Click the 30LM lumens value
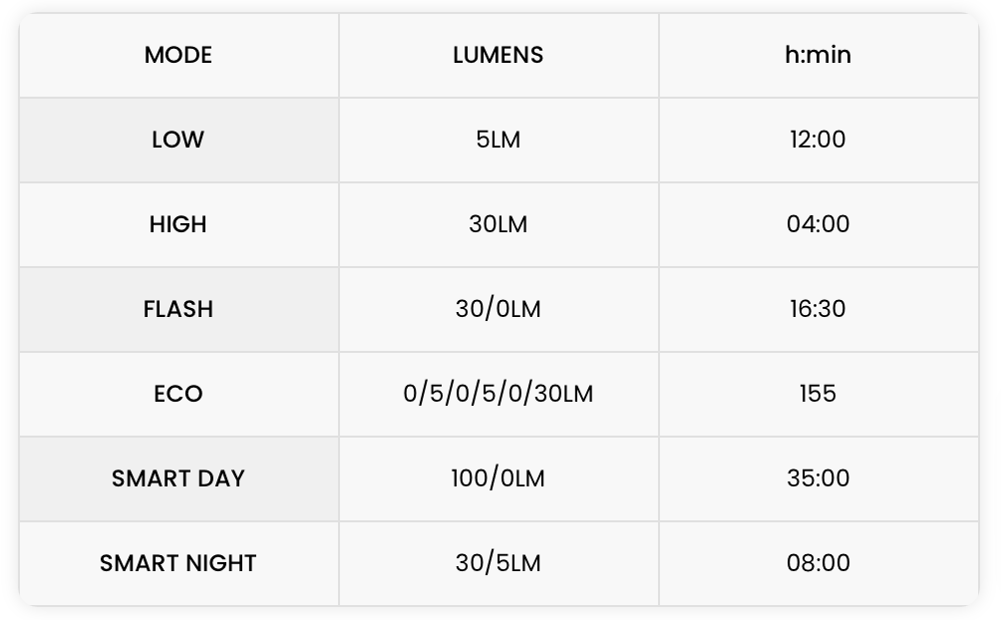 coord(499,224)
